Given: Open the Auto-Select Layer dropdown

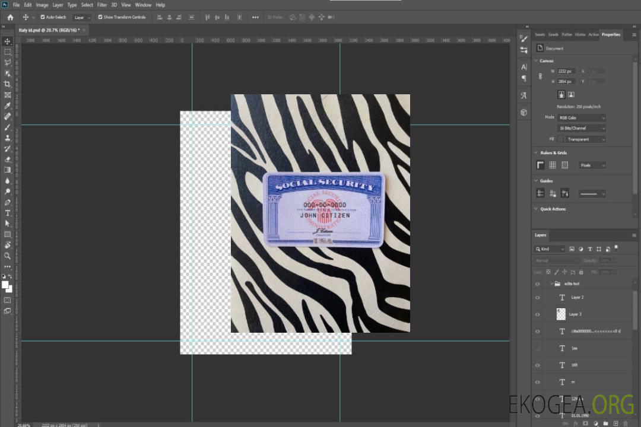Looking at the screenshot, I should (x=82, y=17).
